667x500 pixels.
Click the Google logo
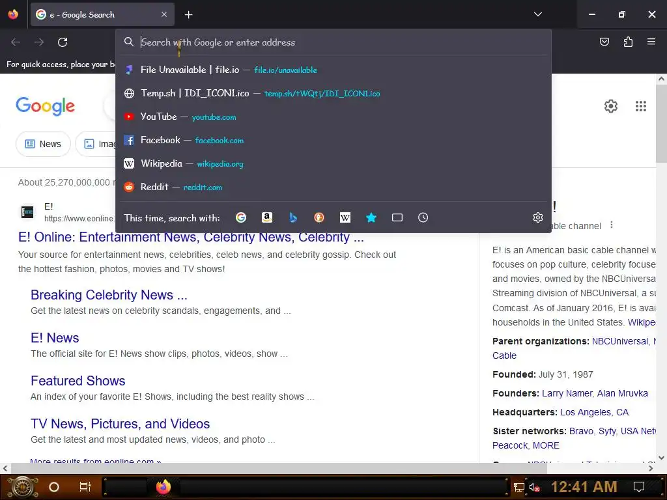(45, 106)
